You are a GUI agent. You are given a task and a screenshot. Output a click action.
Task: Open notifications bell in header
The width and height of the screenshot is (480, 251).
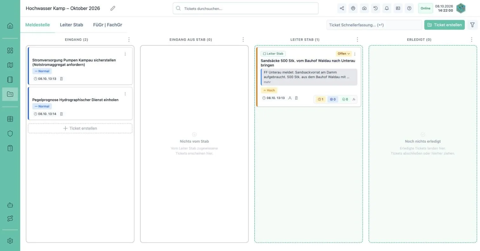click(x=387, y=8)
